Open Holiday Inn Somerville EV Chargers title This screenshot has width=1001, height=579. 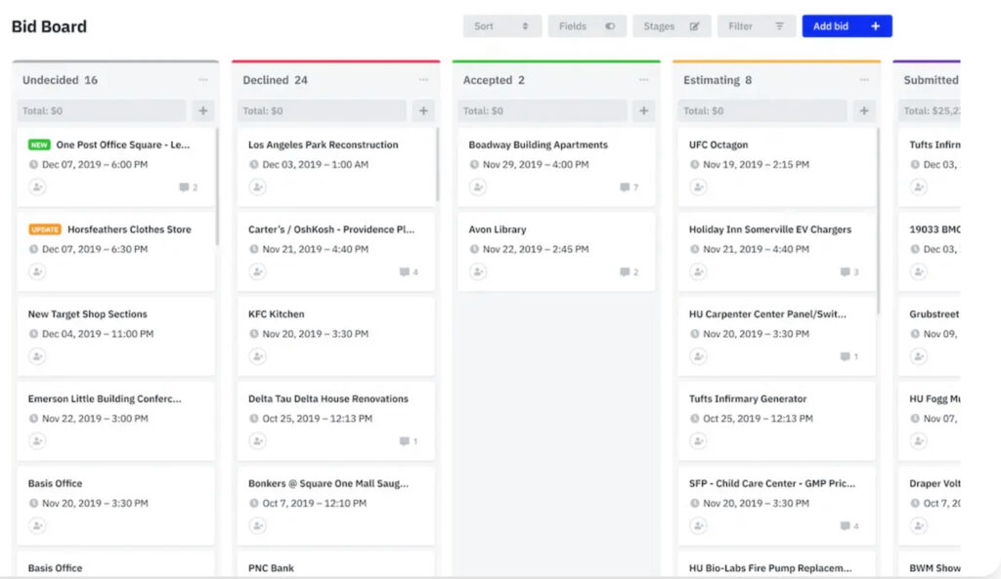coord(770,229)
